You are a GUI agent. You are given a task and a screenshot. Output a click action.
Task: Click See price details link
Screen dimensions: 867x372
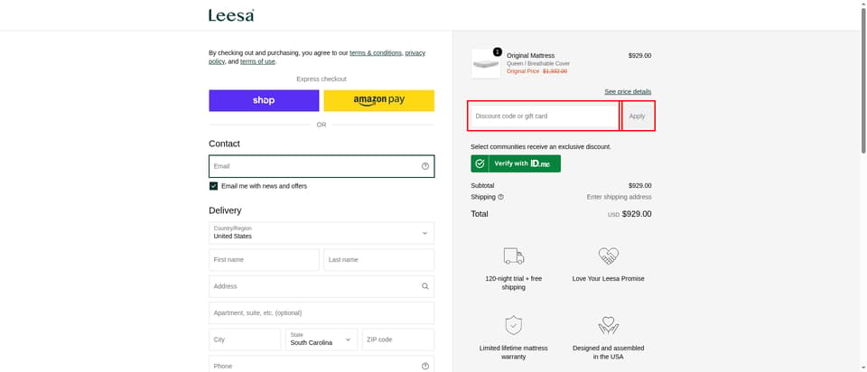pos(628,92)
